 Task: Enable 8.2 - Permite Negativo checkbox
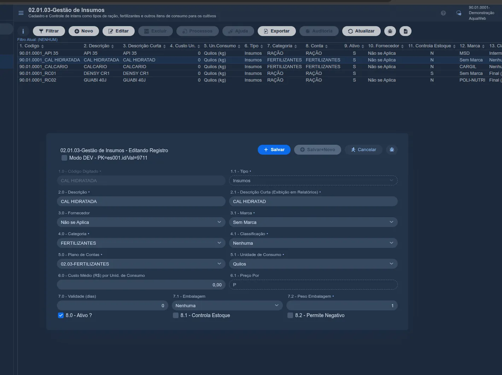(x=290, y=315)
